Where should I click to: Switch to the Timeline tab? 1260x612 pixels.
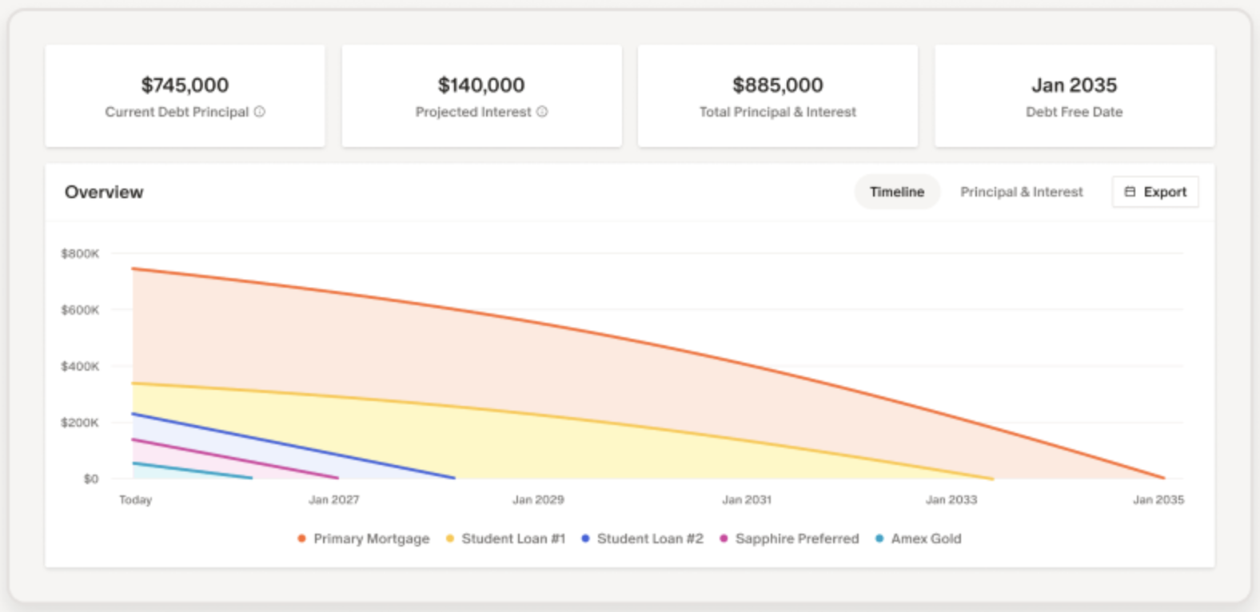(x=896, y=192)
